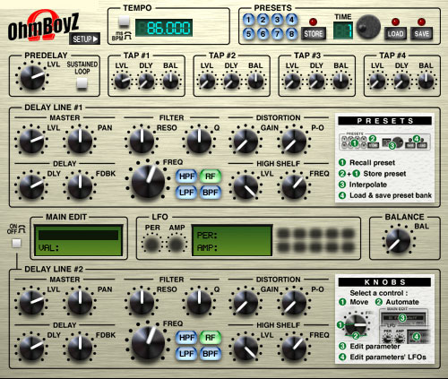
Task: Select Delay Line #1 filter FREQ knob
Action: pyautogui.click(x=148, y=181)
